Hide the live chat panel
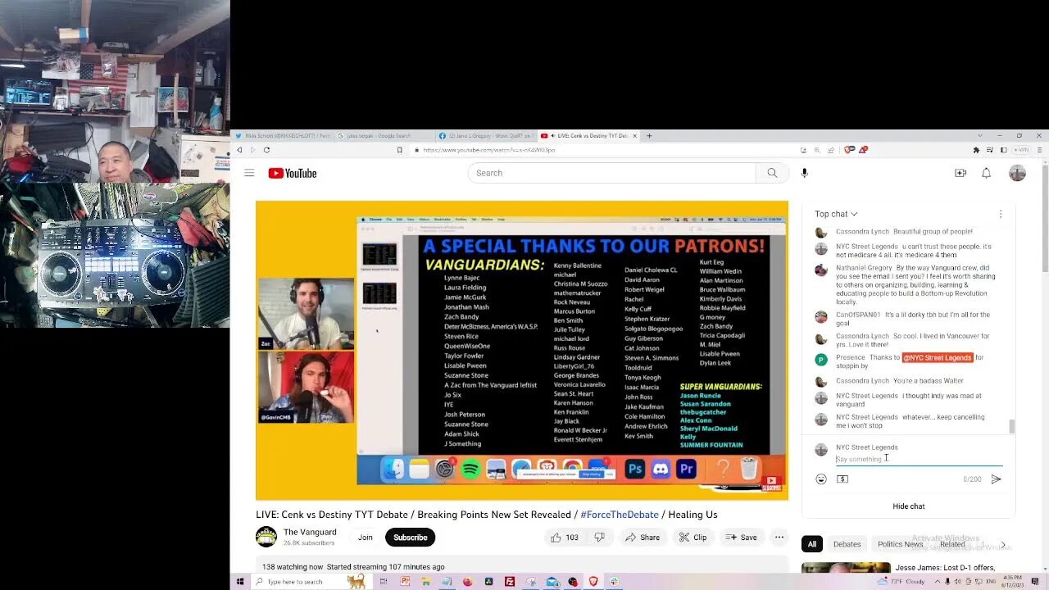This screenshot has height=590, width=1049. pyautogui.click(x=908, y=506)
